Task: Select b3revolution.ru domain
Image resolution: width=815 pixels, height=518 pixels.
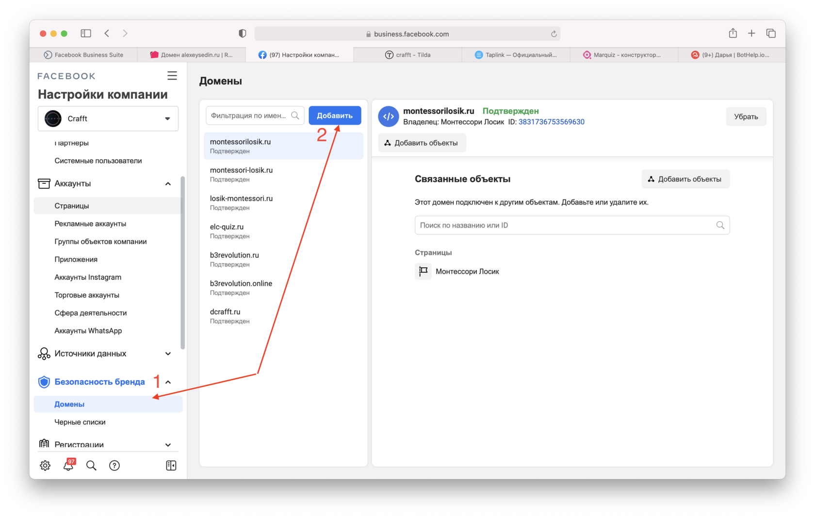Action: pos(283,259)
